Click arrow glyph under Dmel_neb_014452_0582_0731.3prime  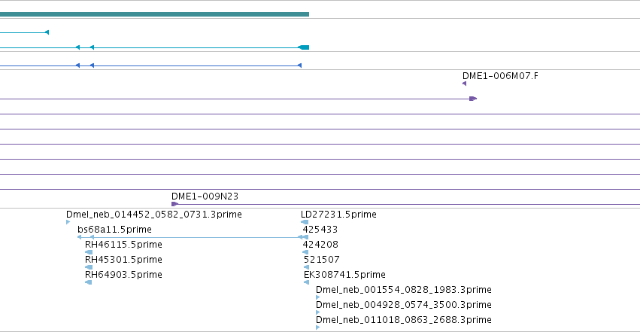click(x=68, y=222)
